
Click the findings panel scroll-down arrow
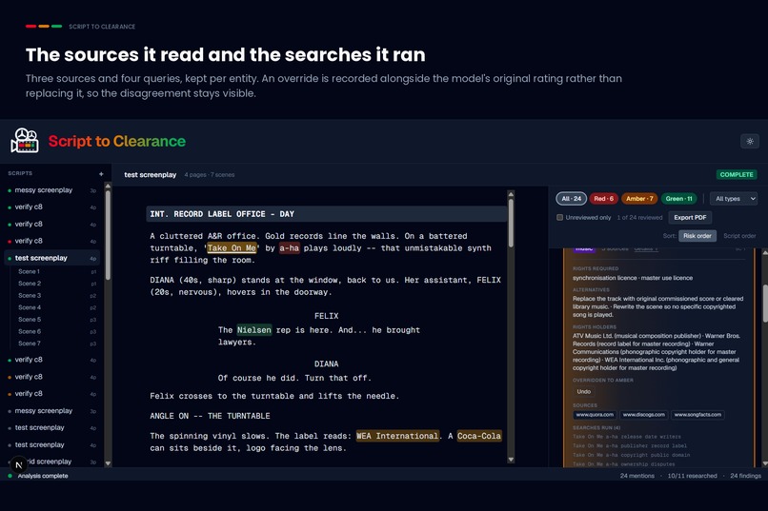(x=764, y=462)
